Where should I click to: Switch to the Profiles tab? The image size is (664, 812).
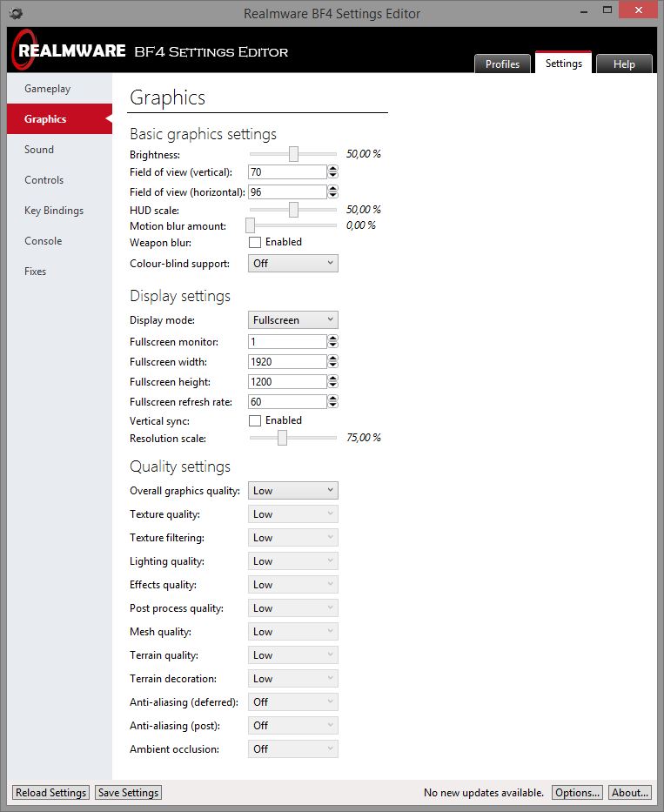(502, 64)
